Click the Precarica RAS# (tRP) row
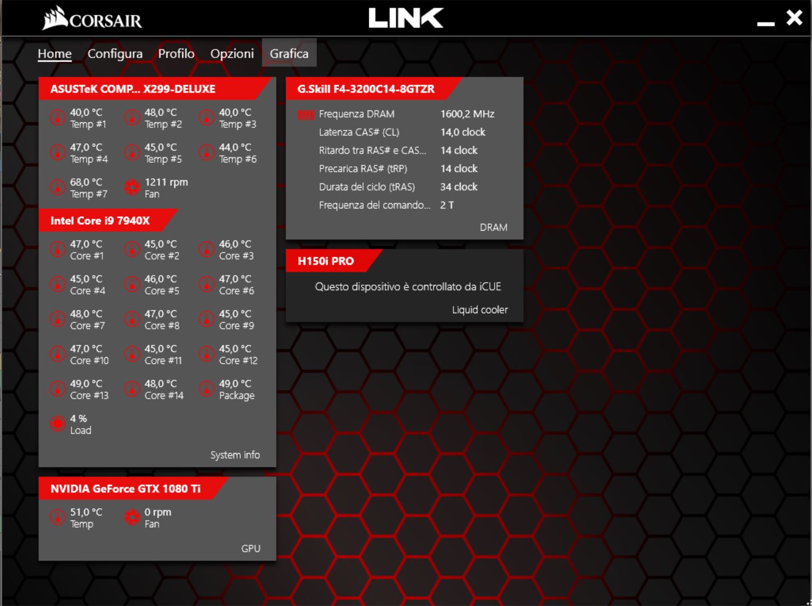The height and width of the screenshot is (606, 812). [x=398, y=169]
